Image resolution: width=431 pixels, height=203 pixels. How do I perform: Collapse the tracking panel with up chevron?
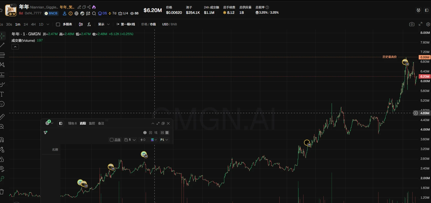click(153, 123)
